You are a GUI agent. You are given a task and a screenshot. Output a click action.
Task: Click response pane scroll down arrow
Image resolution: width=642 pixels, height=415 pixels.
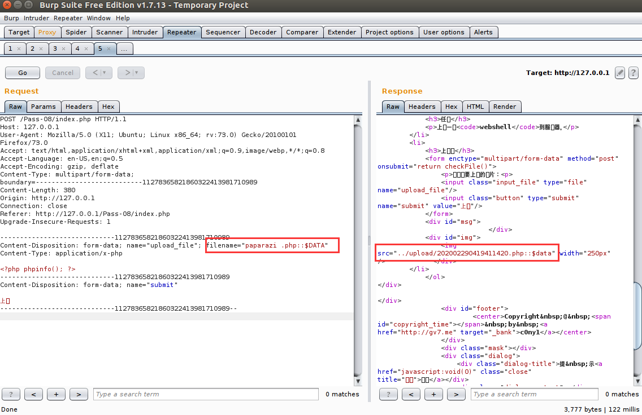pyautogui.click(x=637, y=382)
